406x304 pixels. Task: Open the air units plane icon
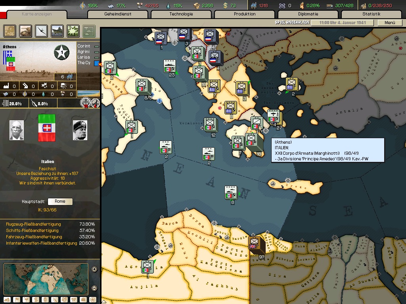point(42,30)
